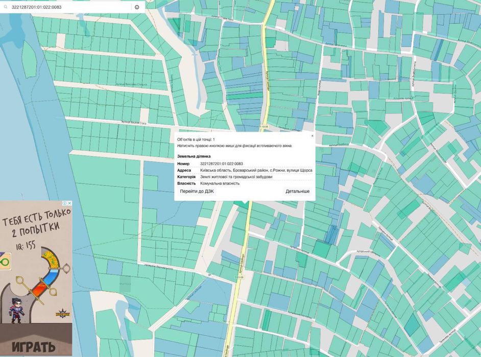The height and width of the screenshot is (357, 481).
Task: Click the 'Детальніше' button
Action: coord(297,192)
